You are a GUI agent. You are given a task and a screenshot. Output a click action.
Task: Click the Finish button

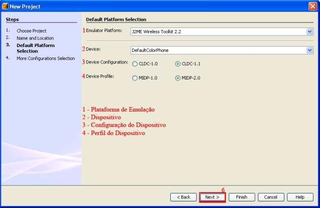click(242, 197)
